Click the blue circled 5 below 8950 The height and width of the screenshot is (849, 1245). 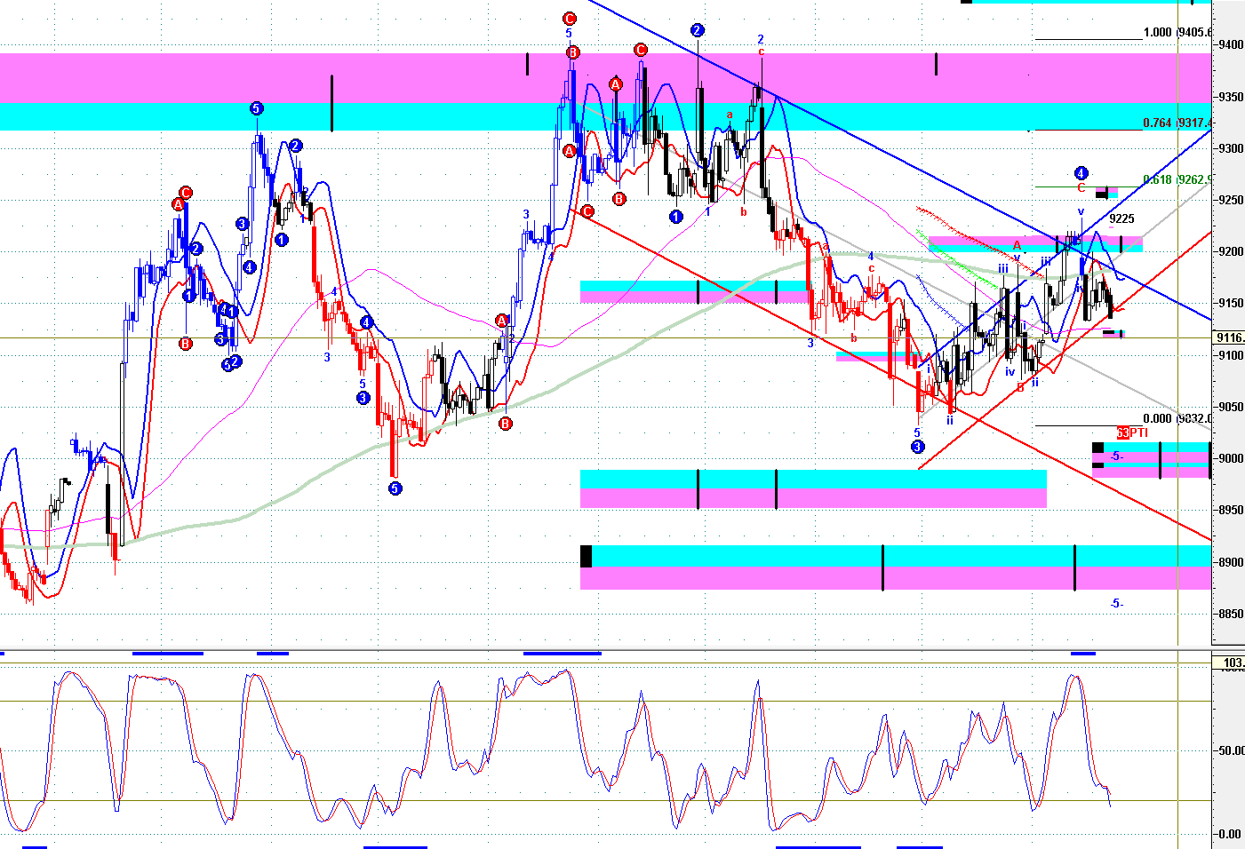(395, 488)
